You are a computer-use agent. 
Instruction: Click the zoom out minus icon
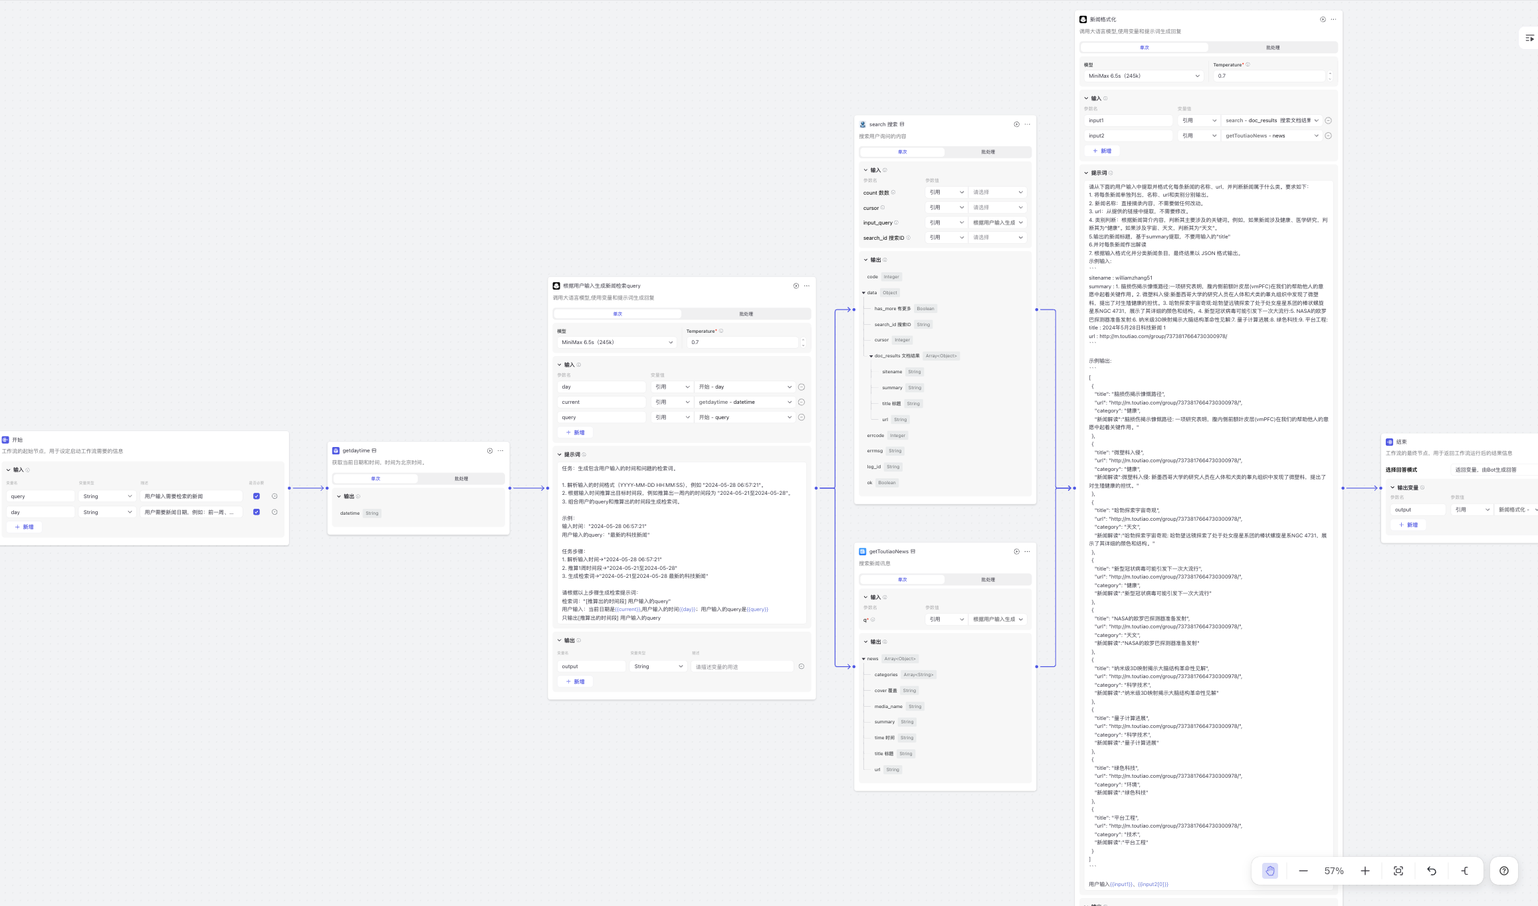(x=1303, y=871)
